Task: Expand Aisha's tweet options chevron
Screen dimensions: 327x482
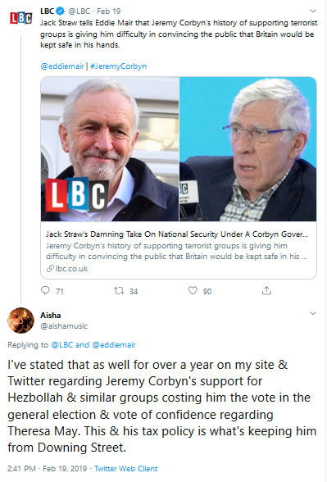Action: 313,313
